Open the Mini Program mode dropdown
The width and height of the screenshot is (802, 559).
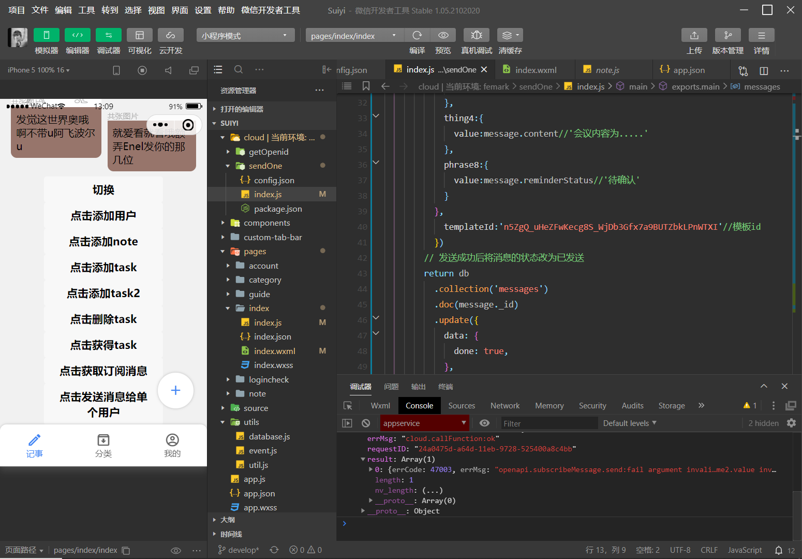pyautogui.click(x=245, y=36)
